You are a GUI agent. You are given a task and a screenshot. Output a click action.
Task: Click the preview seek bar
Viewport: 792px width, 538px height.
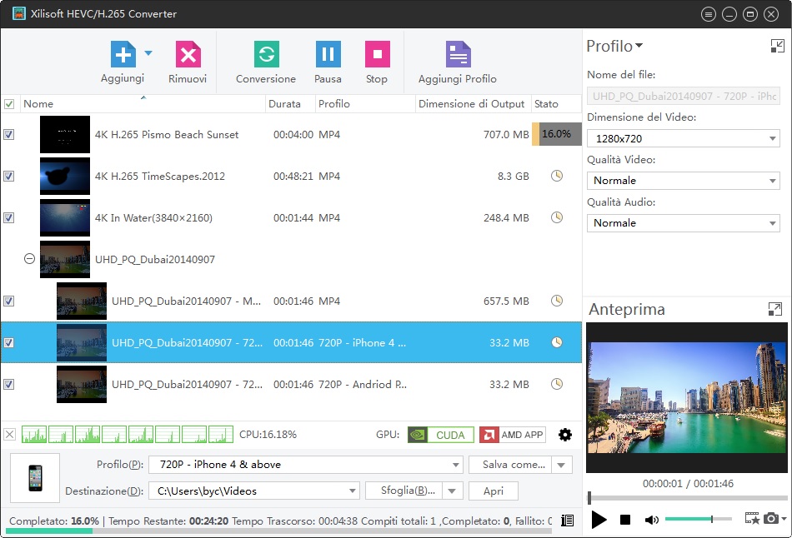[x=687, y=498]
